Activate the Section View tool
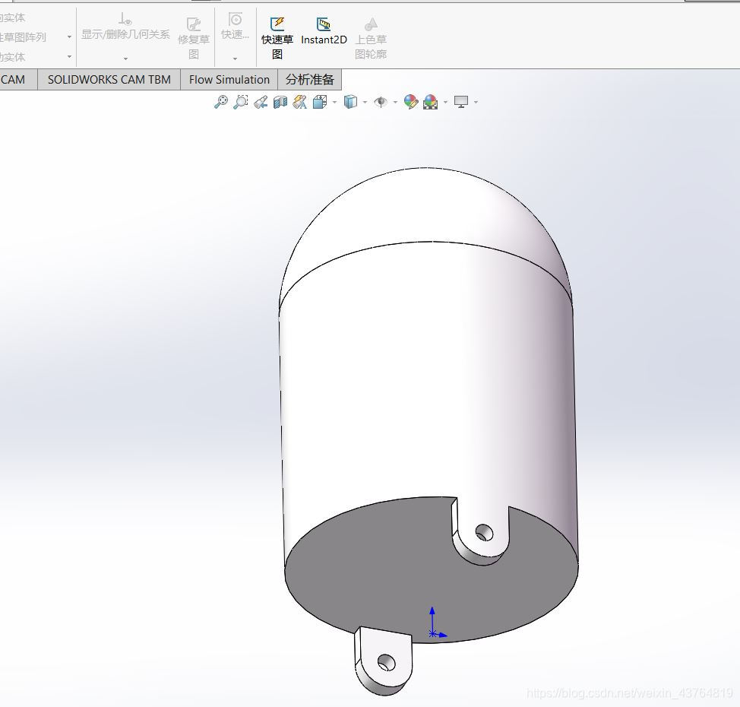The height and width of the screenshot is (707, 740). [x=280, y=102]
